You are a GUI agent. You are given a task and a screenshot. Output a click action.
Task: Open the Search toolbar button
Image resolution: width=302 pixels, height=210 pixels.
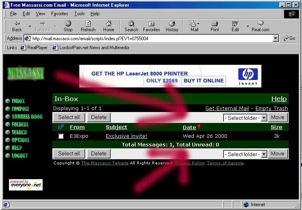[131, 27]
